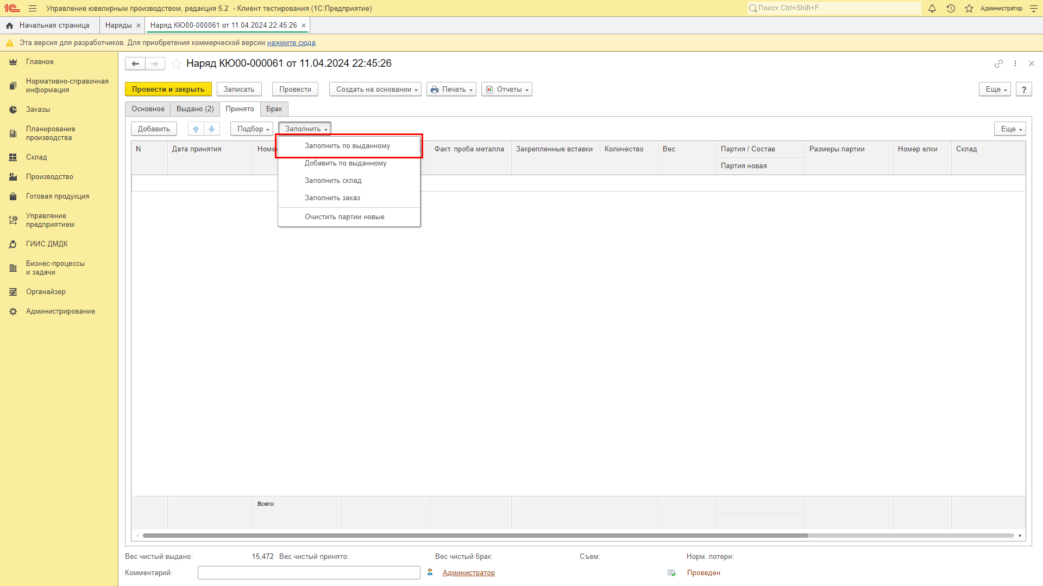
Task: Click the Дата принятия column header
Action: (210, 158)
